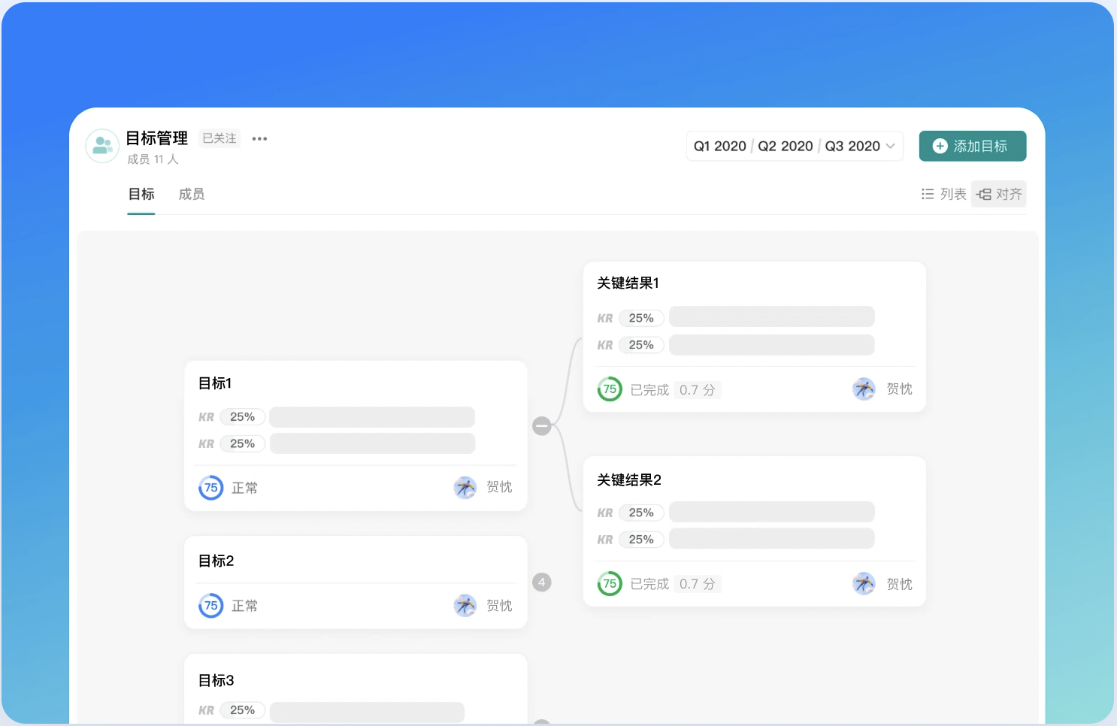Switch to 列表 list view
Image resolution: width=1117 pixels, height=726 pixels.
coord(943,194)
